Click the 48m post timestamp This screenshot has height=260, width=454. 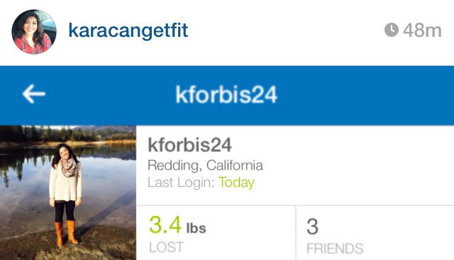[422, 30]
